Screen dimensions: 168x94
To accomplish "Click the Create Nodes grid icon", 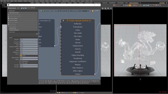I will (x=37, y=34).
